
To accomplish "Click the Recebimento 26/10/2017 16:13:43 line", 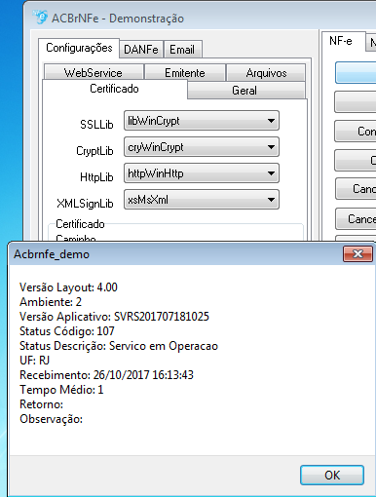I will click(x=106, y=375).
